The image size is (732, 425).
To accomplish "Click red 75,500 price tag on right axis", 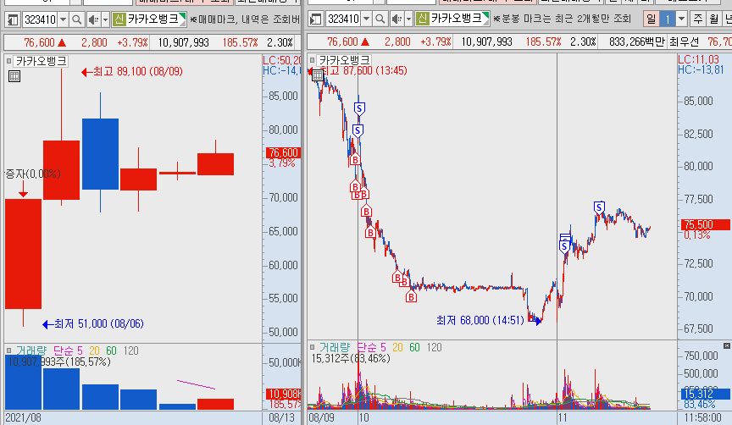I will coord(706,224).
